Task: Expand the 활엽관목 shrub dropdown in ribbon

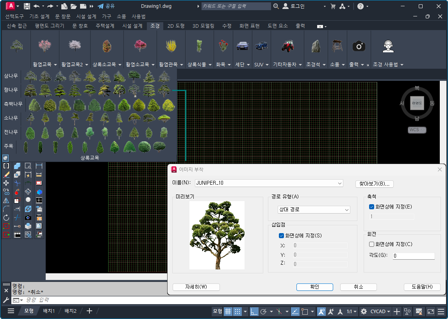Action: tap(171, 64)
